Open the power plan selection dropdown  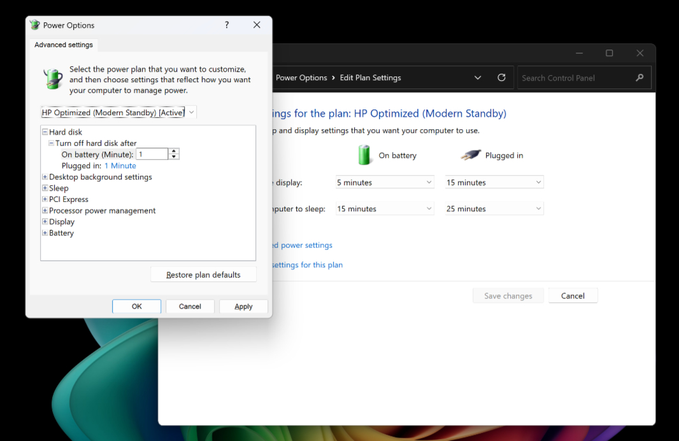pyautogui.click(x=118, y=113)
